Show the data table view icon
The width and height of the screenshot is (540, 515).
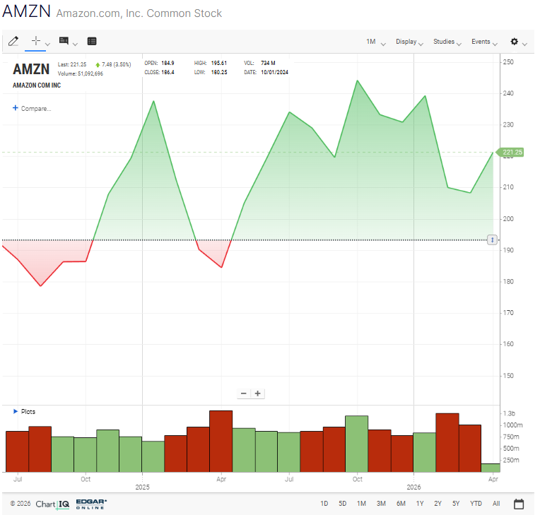92,42
